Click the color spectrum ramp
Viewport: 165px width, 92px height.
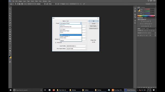[146, 16]
